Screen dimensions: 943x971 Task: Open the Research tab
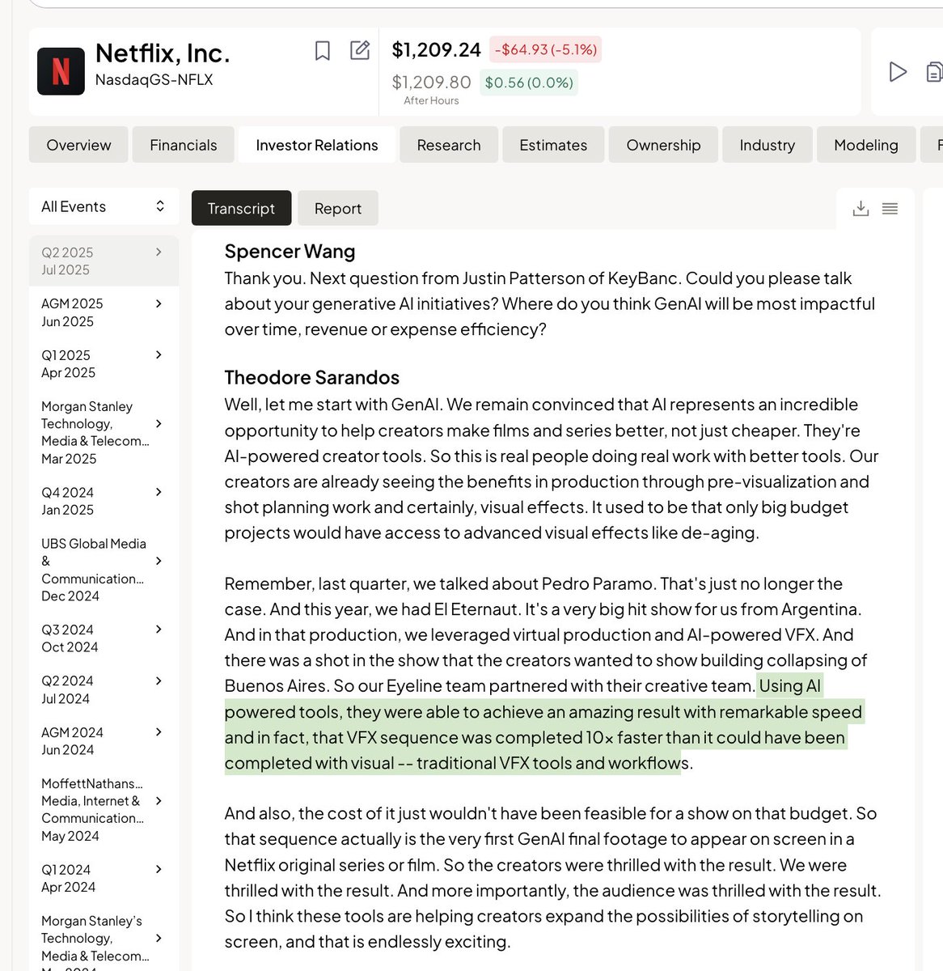pyautogui.click(x=449, y=145)
